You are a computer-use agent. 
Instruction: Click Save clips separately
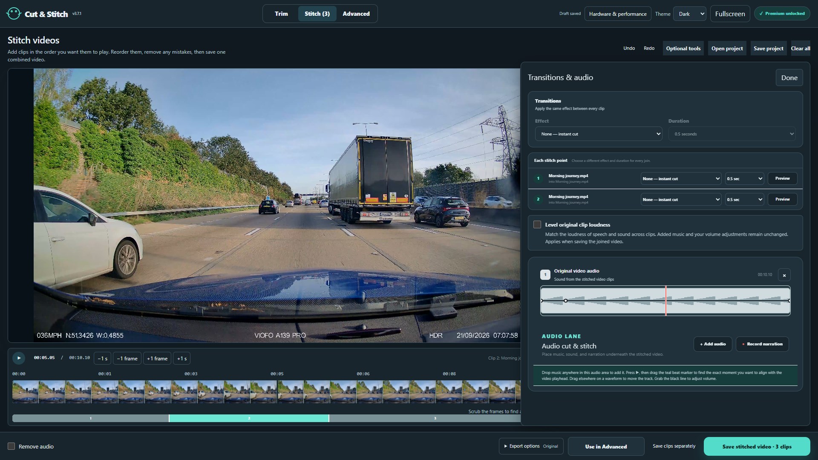tap(674, 446)
